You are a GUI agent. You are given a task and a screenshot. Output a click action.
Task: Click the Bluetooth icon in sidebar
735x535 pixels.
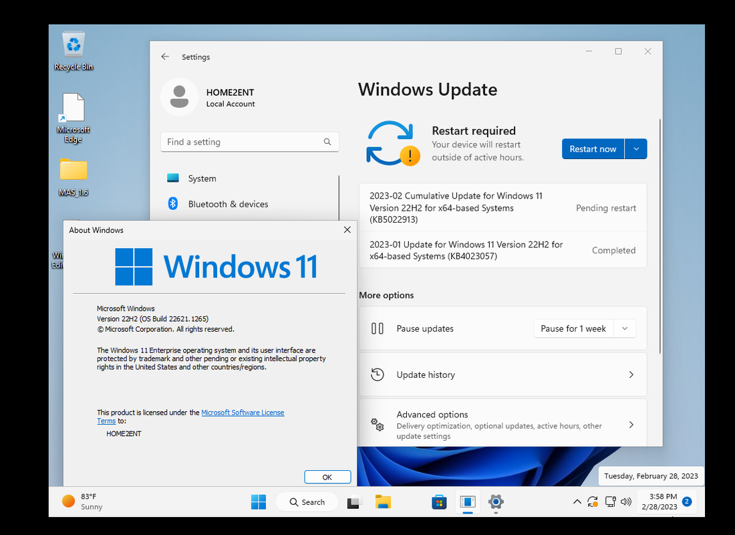[x=173, y=203]
